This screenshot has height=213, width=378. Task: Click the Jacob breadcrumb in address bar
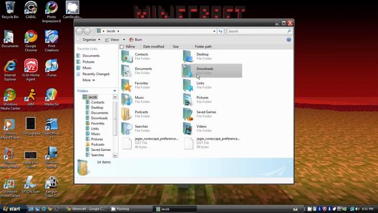(x=111, y=31)
